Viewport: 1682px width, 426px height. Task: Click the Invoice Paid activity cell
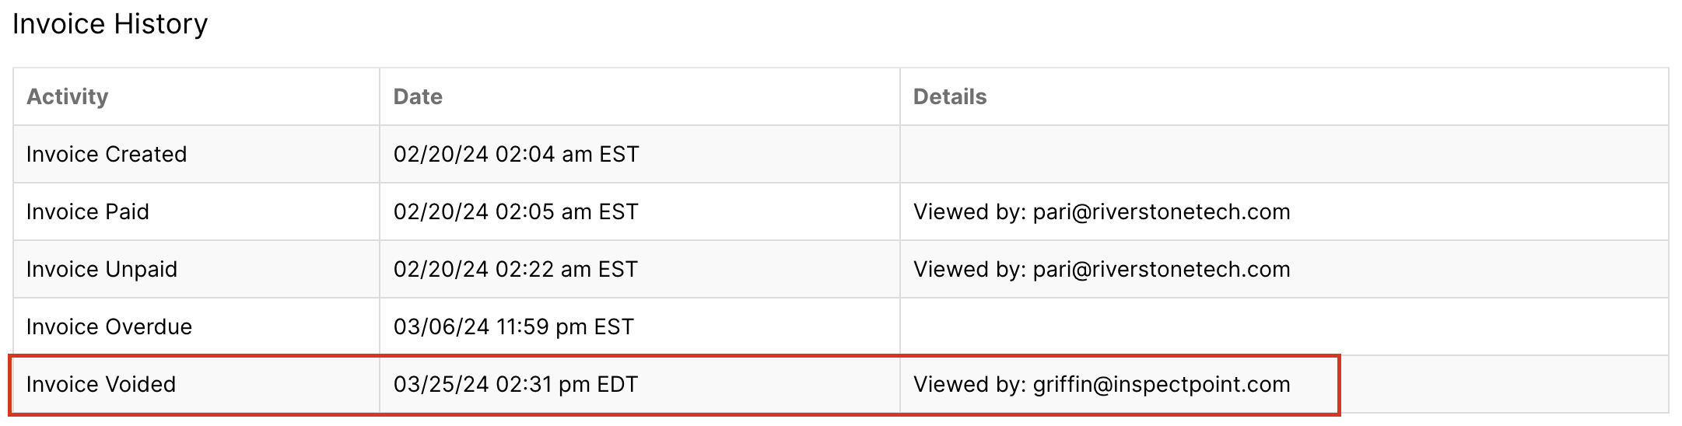[x=196, y=211]
